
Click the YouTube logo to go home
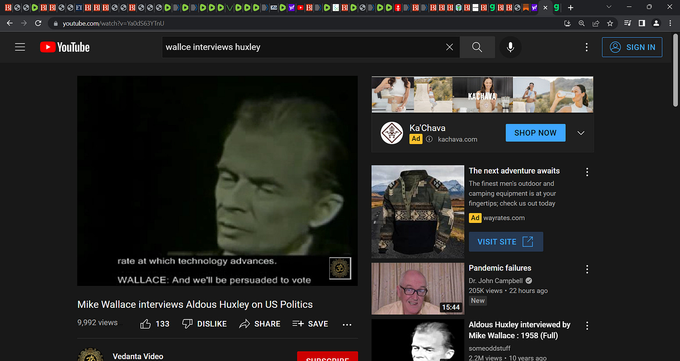64,47
